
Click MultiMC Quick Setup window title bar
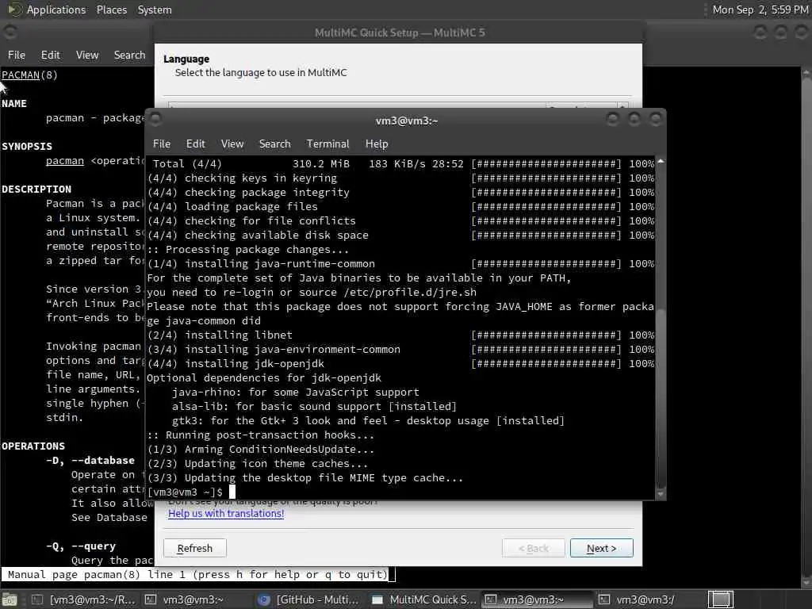tap(400, 33)
